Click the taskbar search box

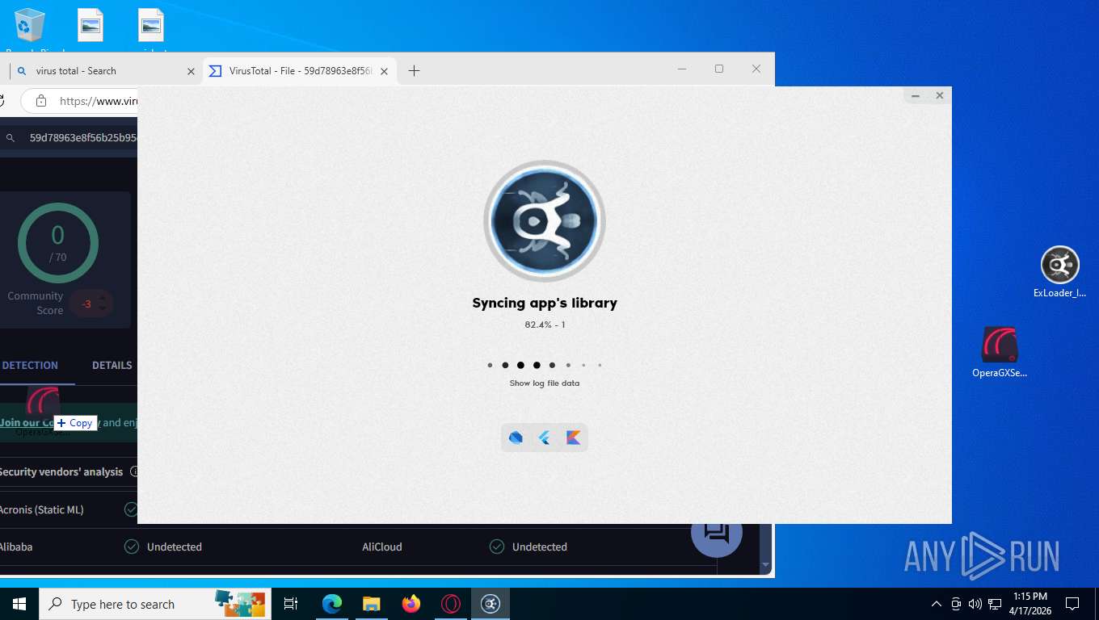[x=155, y=604]
